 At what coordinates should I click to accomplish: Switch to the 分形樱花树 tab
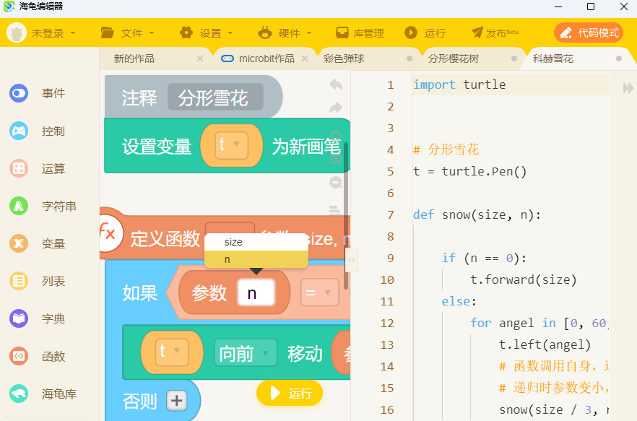point(454,58)
